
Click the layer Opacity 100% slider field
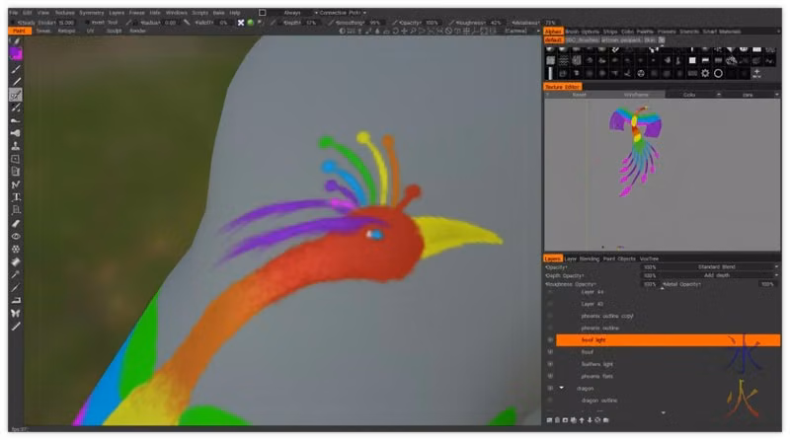[x=650, y=266]
